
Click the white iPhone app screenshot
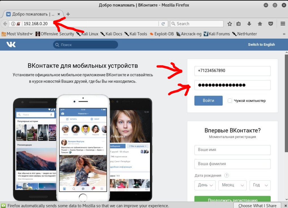tap(83, 148)
